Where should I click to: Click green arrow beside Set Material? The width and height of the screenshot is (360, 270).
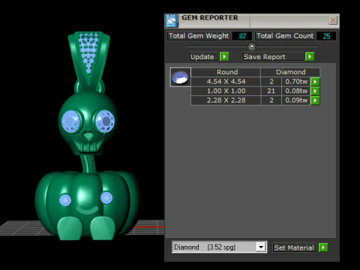tap(323, 247)
